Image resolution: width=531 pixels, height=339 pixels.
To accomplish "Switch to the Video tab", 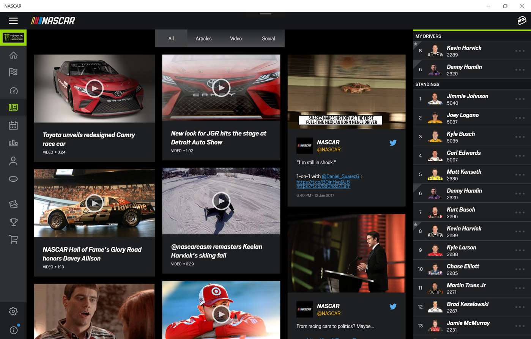I will click(236, 38).
